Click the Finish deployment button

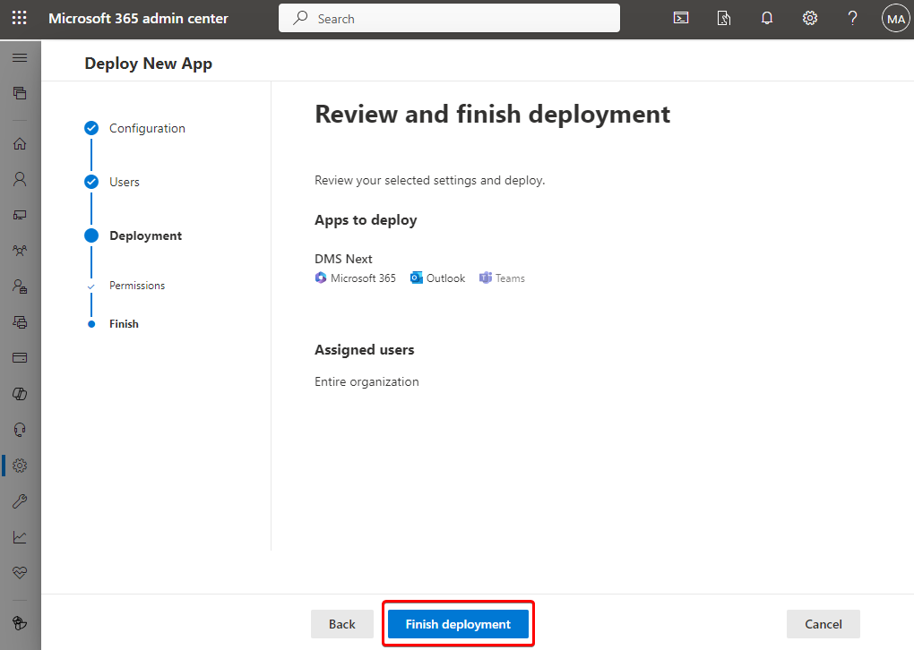458,624
